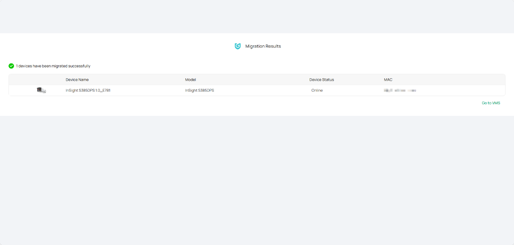This screenshot has width=514, height=245.
Task: Click the Model column header
Action: [x=190, y=80]
